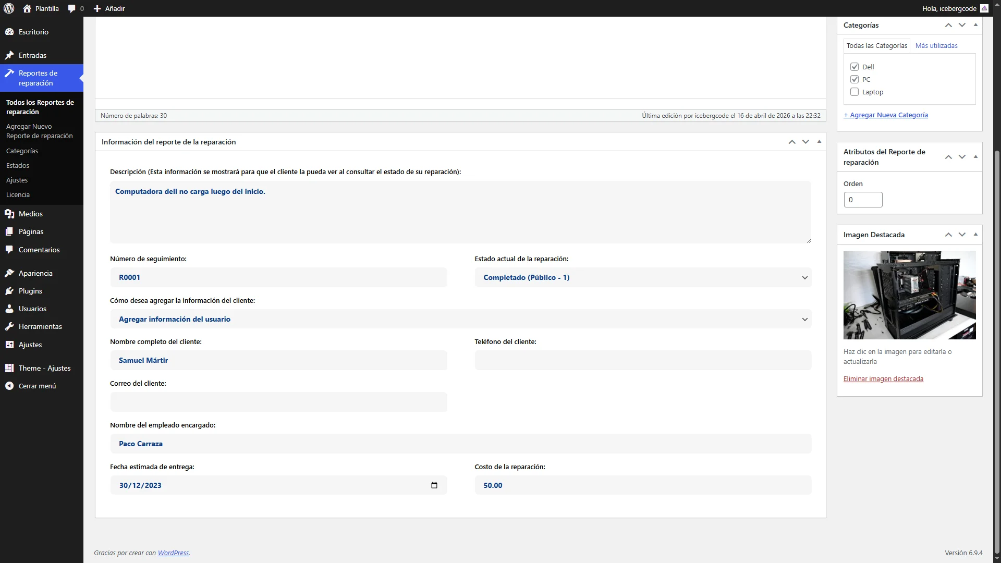Click Agregar Nueva Categoría link

click(x=886, y=115)
